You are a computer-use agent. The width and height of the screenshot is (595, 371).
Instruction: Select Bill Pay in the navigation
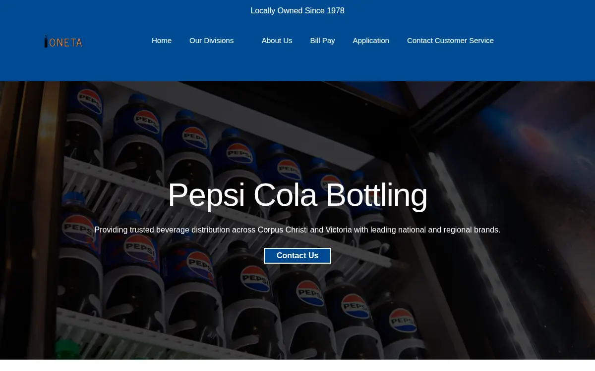[322, 41]
